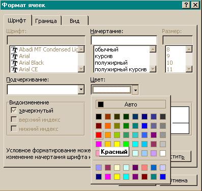202x191 pixels.
Task: Open the Вид tab
Action: click(75, 21)
